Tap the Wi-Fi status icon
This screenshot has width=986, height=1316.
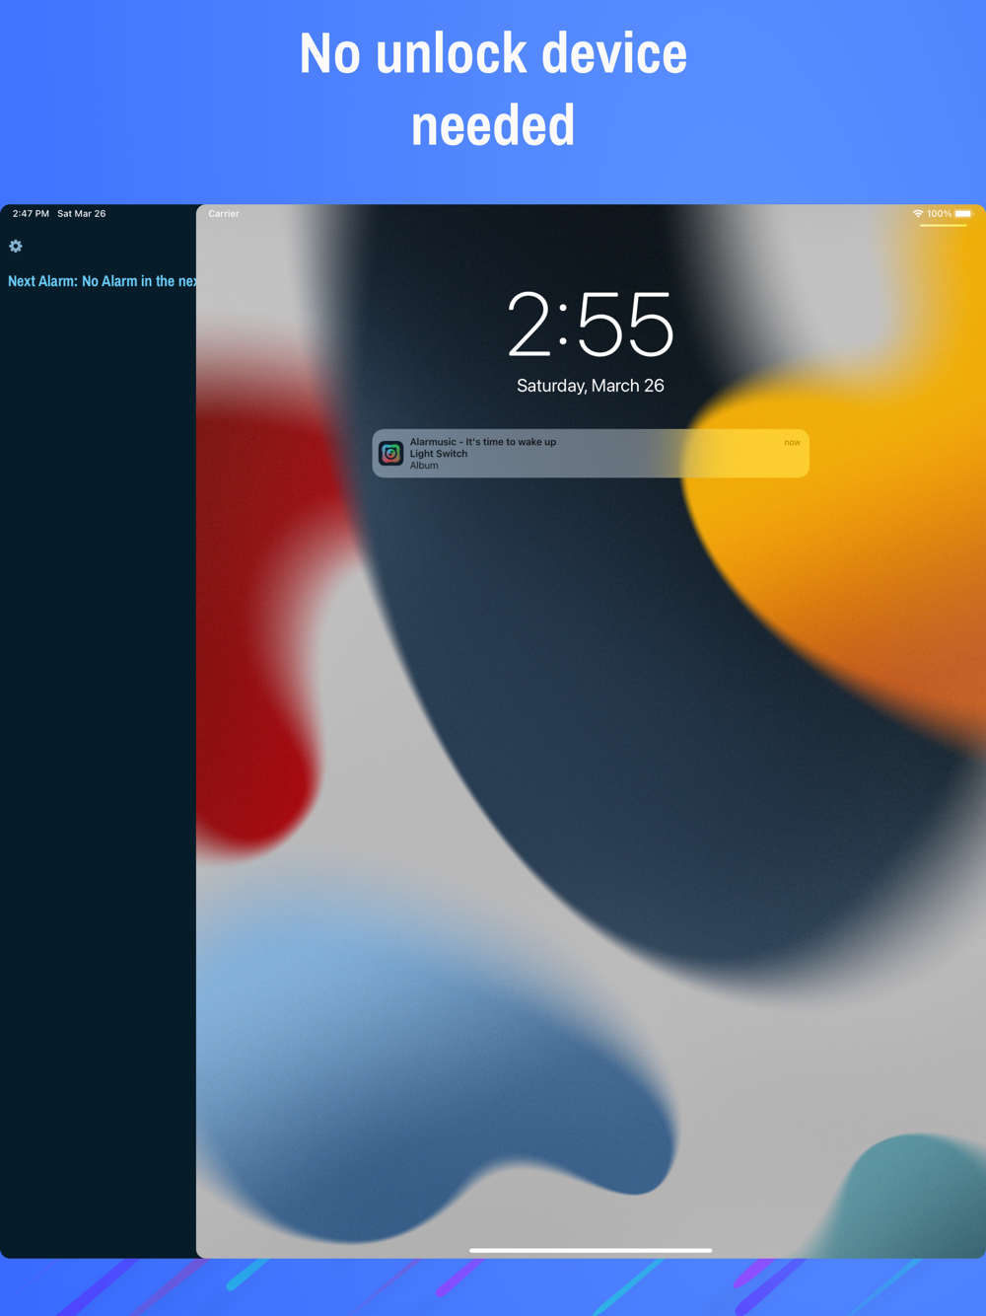[x=918, y=214]
